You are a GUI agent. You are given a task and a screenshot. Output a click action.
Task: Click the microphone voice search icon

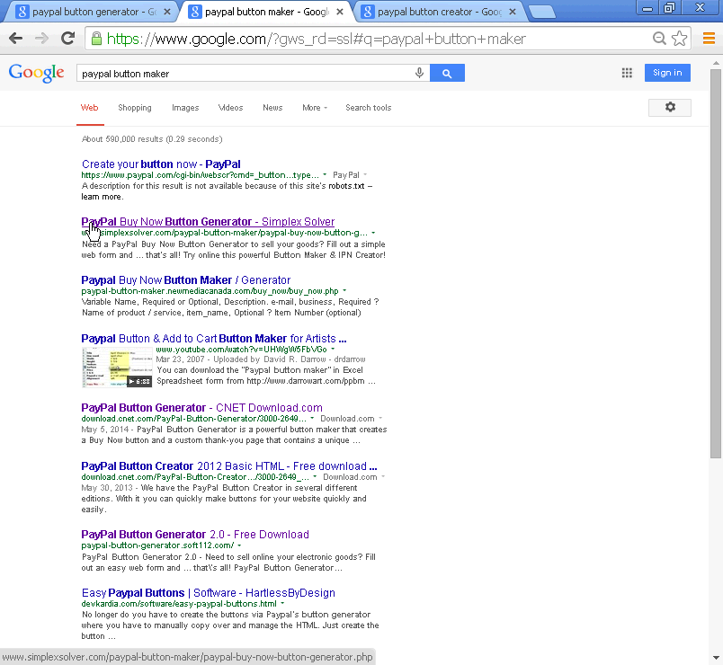click(419, 73)
